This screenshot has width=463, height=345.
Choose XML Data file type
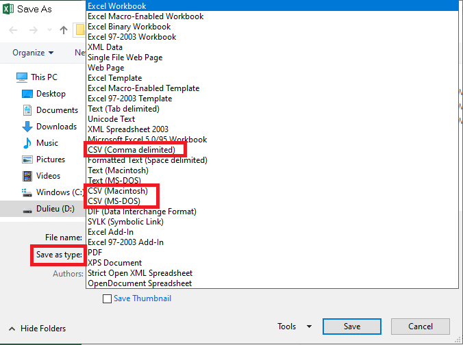(x=272, y=47)
